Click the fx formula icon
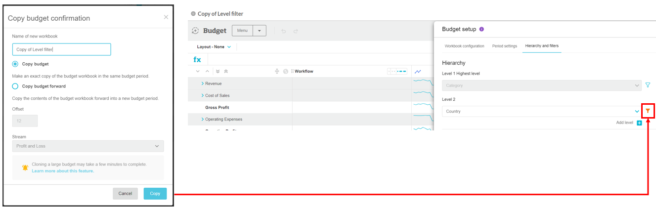Viewport: 656px width, 208px height. pyautogui.click(x=197, y=60)
